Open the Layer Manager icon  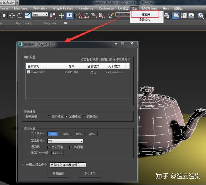tap(167, 16)
